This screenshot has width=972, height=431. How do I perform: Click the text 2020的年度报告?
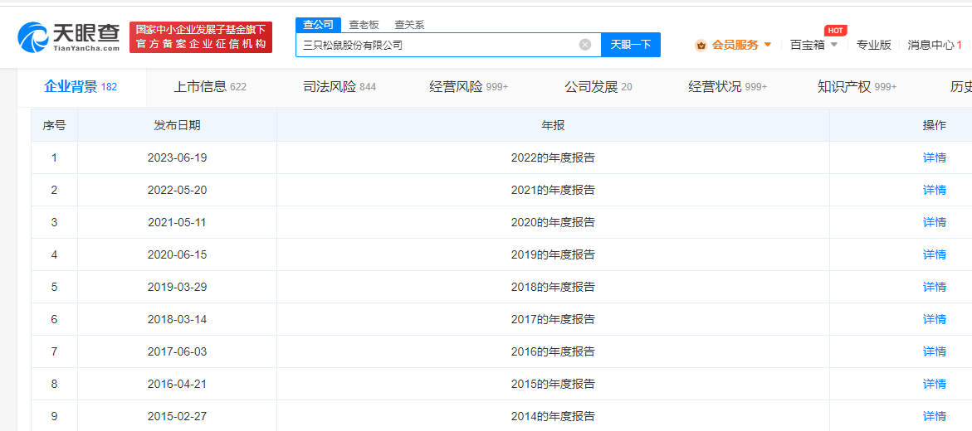click(553, 221)
